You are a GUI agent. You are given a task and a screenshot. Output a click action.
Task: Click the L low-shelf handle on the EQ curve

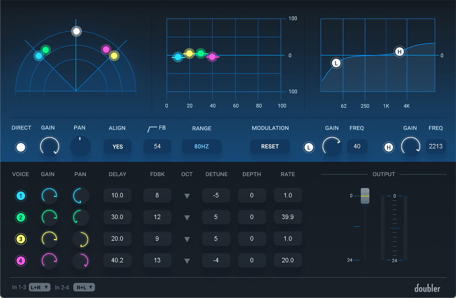[336, 63]
